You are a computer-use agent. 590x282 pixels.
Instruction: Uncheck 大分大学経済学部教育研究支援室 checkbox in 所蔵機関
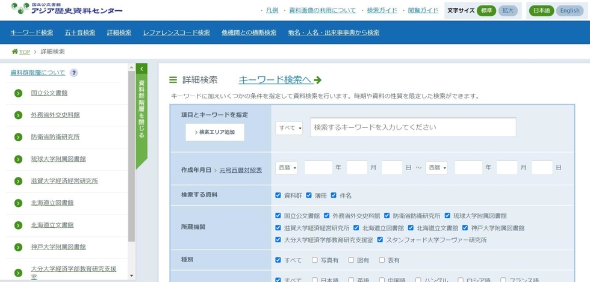click(x=278, y=239)
